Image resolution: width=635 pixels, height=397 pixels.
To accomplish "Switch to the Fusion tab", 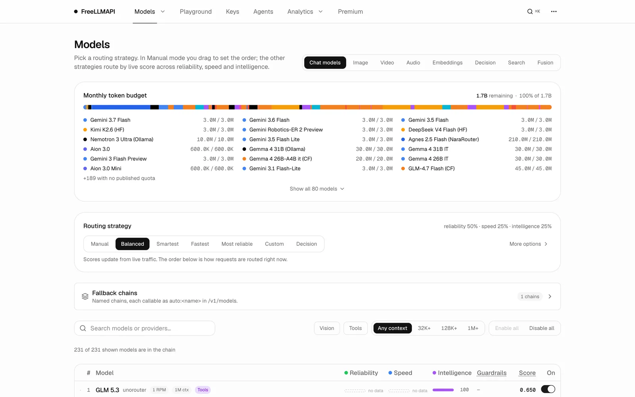I will (545, 63).
